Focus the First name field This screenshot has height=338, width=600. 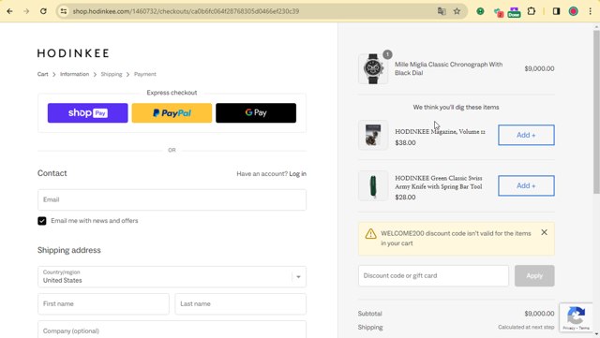click(x=103, y=304)
